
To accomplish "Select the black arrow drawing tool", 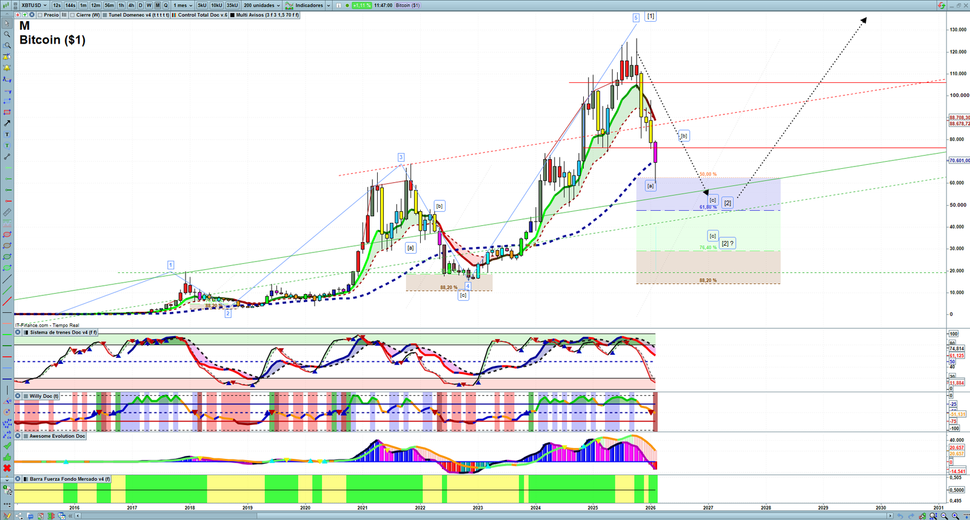I will 7,123.
